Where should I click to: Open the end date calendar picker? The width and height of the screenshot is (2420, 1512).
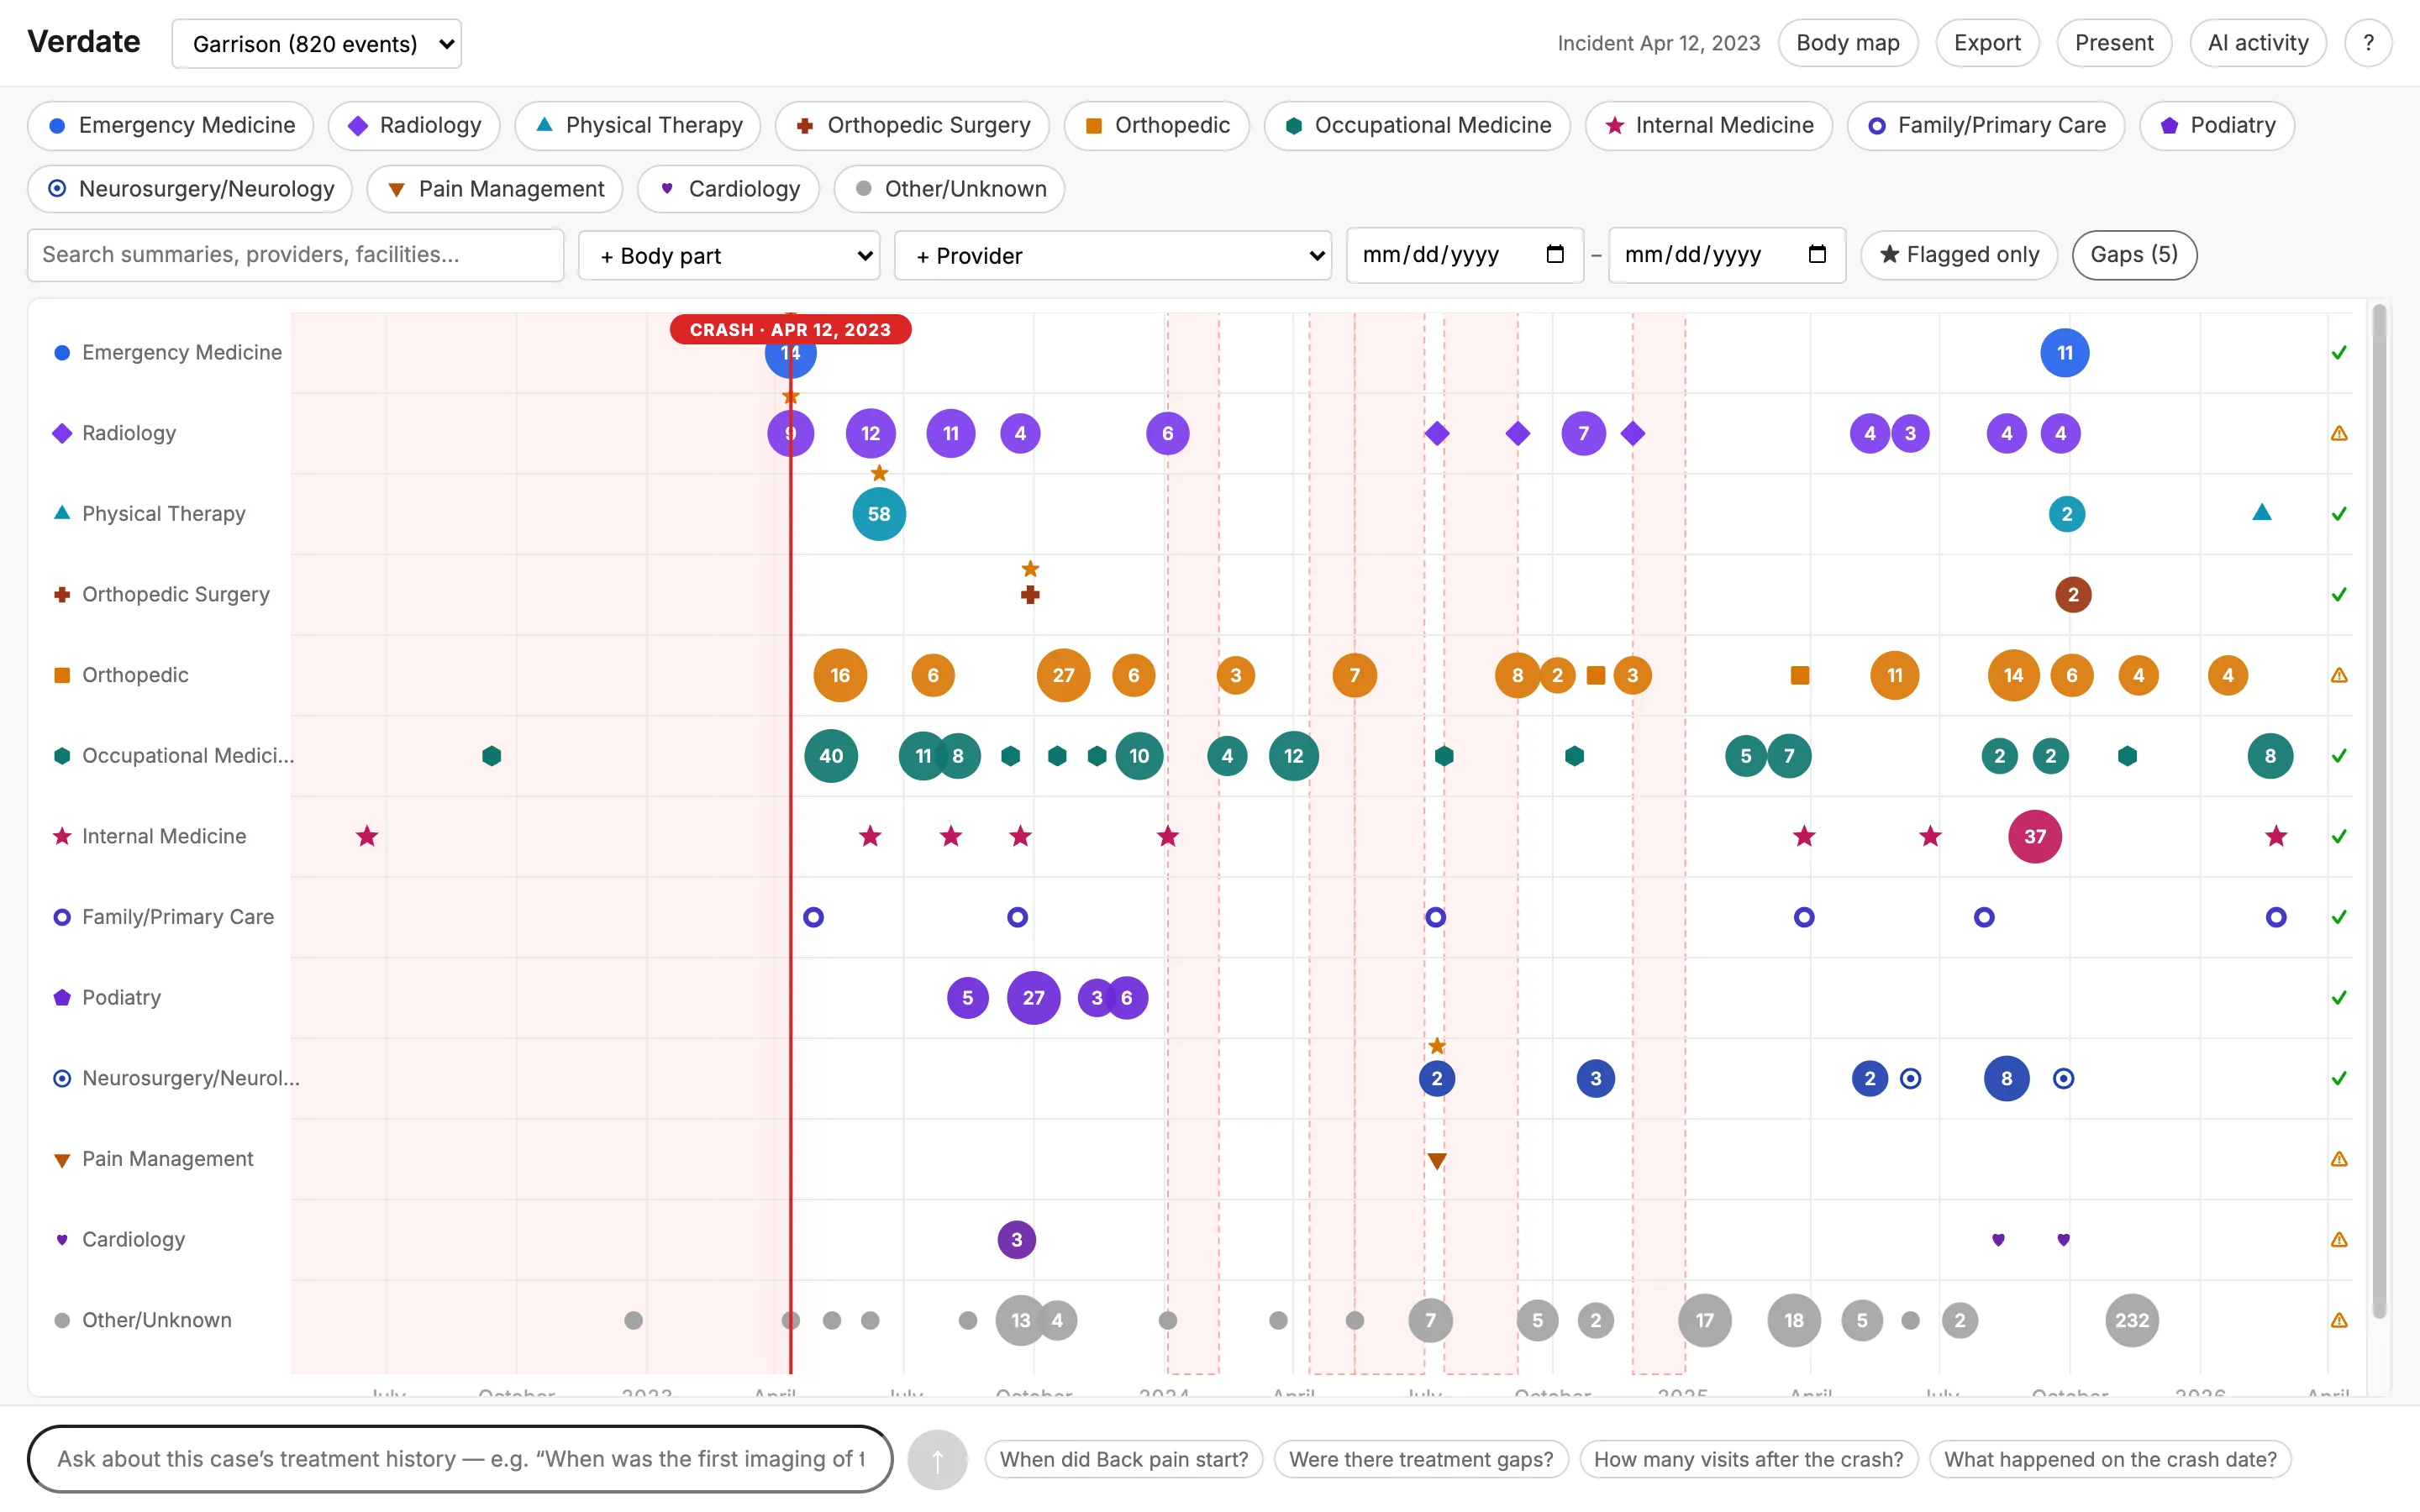point(1817,254)
